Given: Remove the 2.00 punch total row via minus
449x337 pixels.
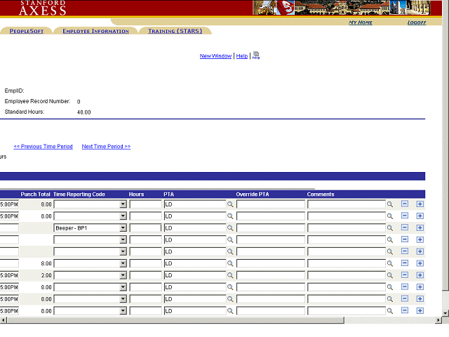Looking at the screenshot, I should tap(405, 275).
